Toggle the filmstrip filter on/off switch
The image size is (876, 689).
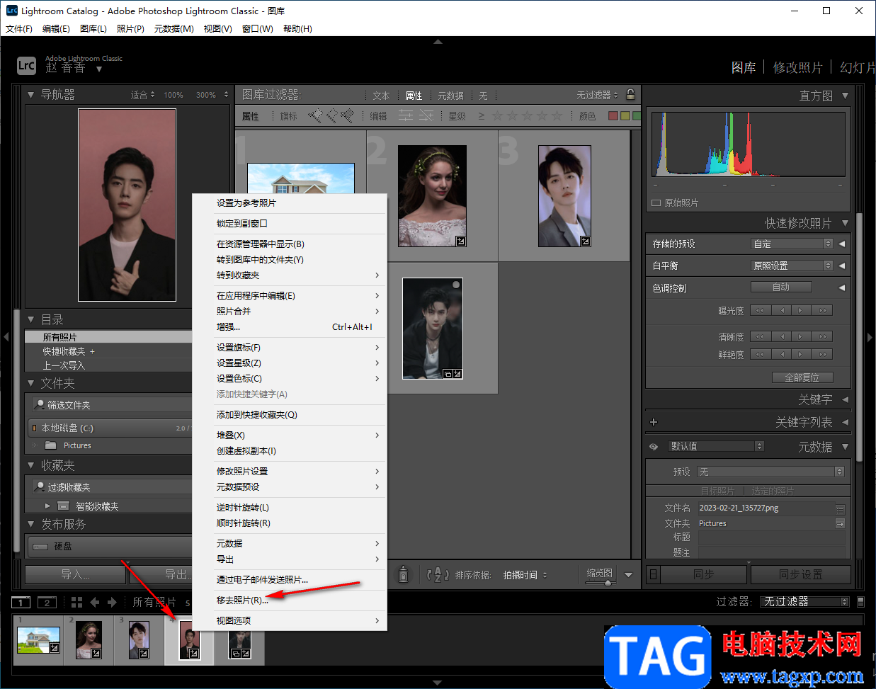pyautogui.click(x=860, y=601)
